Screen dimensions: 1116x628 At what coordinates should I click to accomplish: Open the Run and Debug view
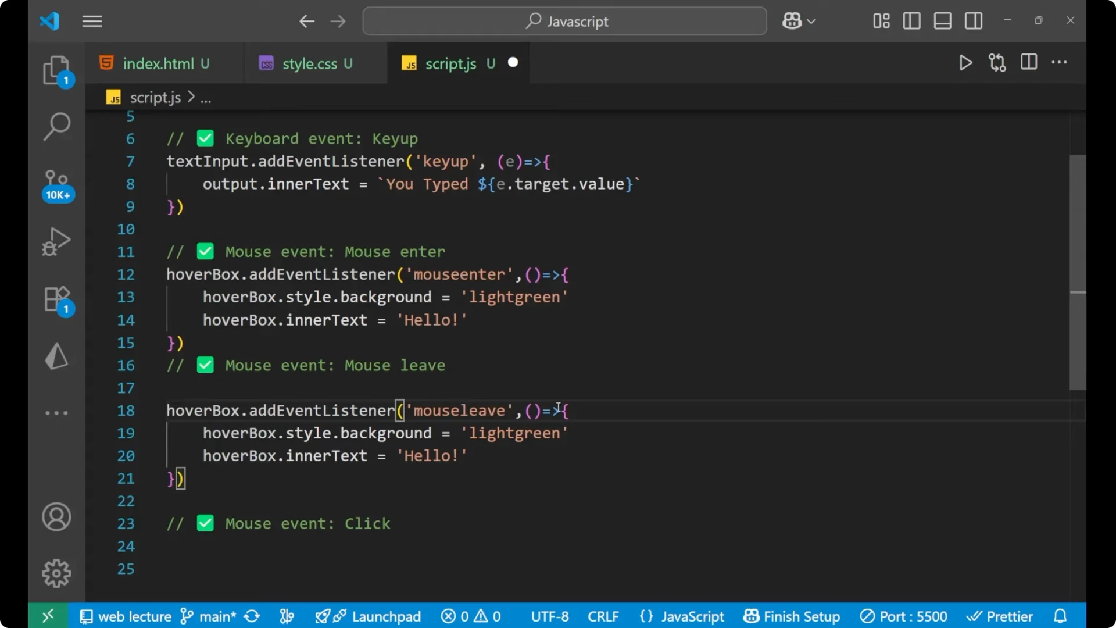pos(56,241)
